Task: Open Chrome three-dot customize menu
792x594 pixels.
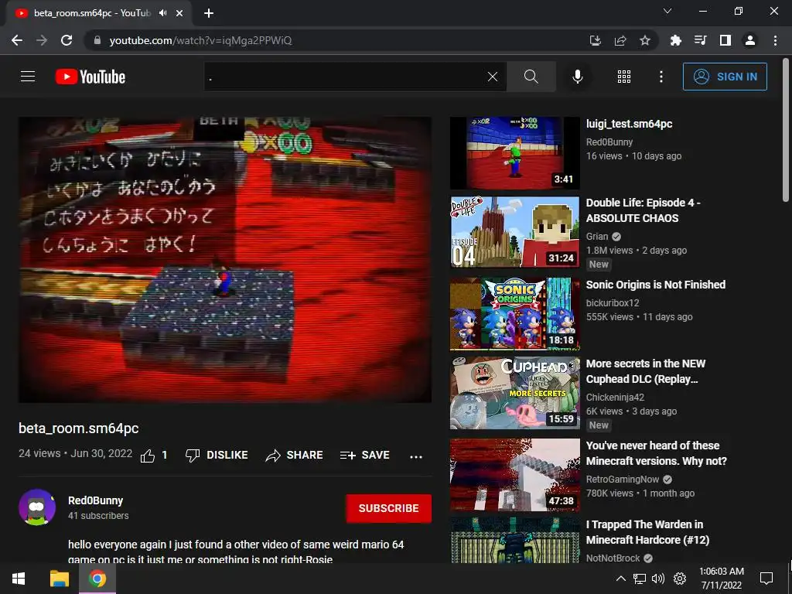Action: point(775,40)
